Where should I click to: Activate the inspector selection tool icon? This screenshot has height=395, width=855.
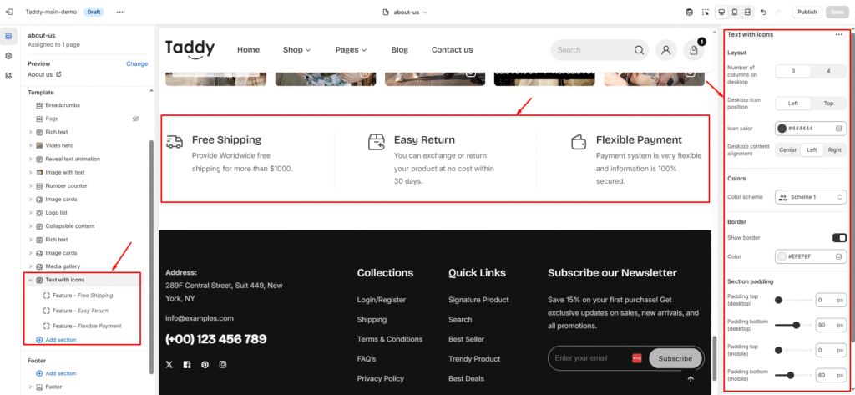click(706, 12)
